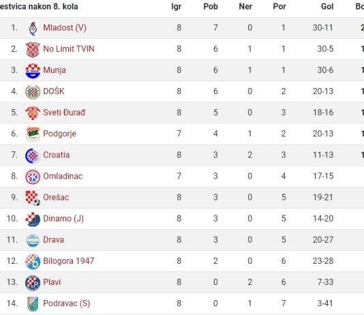
Task: Click the Pob column header
Action: (x=211, y=7)
